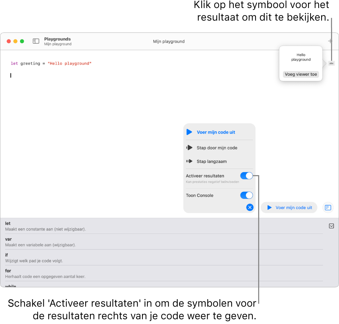Screen dimensions: 339x324
Task: Click the bottom Voer mijn code uit button
Action: [289, 208]
